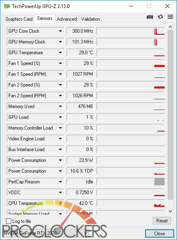Expand the Memory Used dropdown arrow

tap(60, 106)
